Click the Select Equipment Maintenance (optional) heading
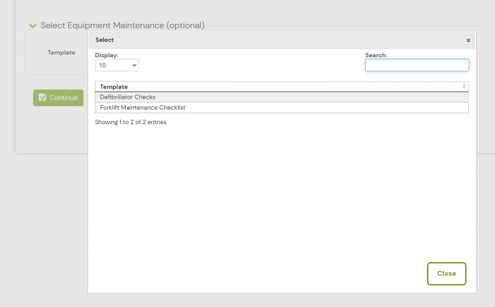 point(122,25)
